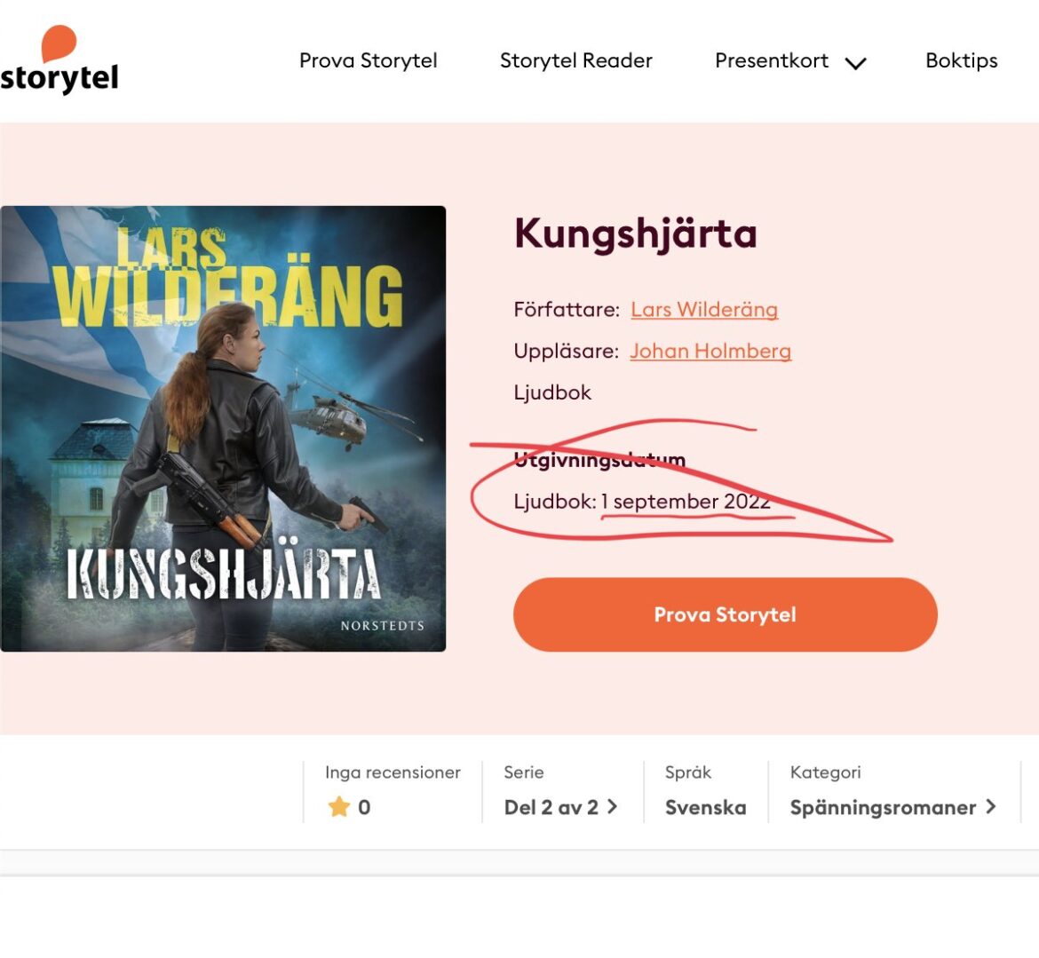The width and height of the screenshot is (1039, 958).
Task: Click the Inga recensioner rating section
Action: (x=393, y=792)
